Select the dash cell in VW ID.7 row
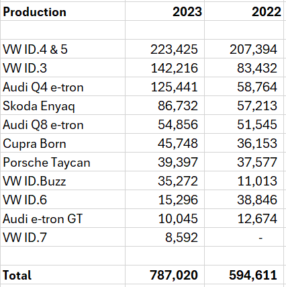286x287 pixels. coord(244,237)
